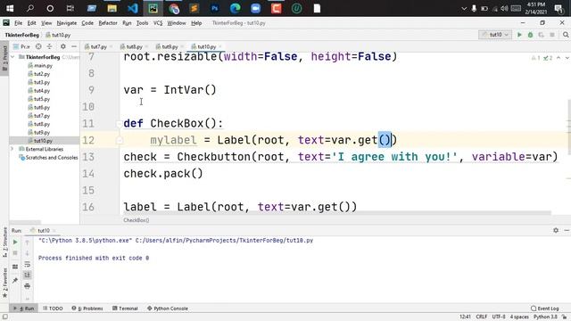
Task: Toggle the Structure side tab
Action: pyautogui.click(x=4, y=242)
